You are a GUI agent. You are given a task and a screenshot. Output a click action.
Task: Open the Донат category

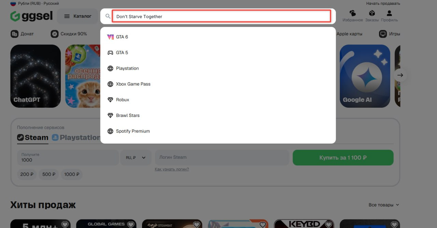click(x=23, y=34)
